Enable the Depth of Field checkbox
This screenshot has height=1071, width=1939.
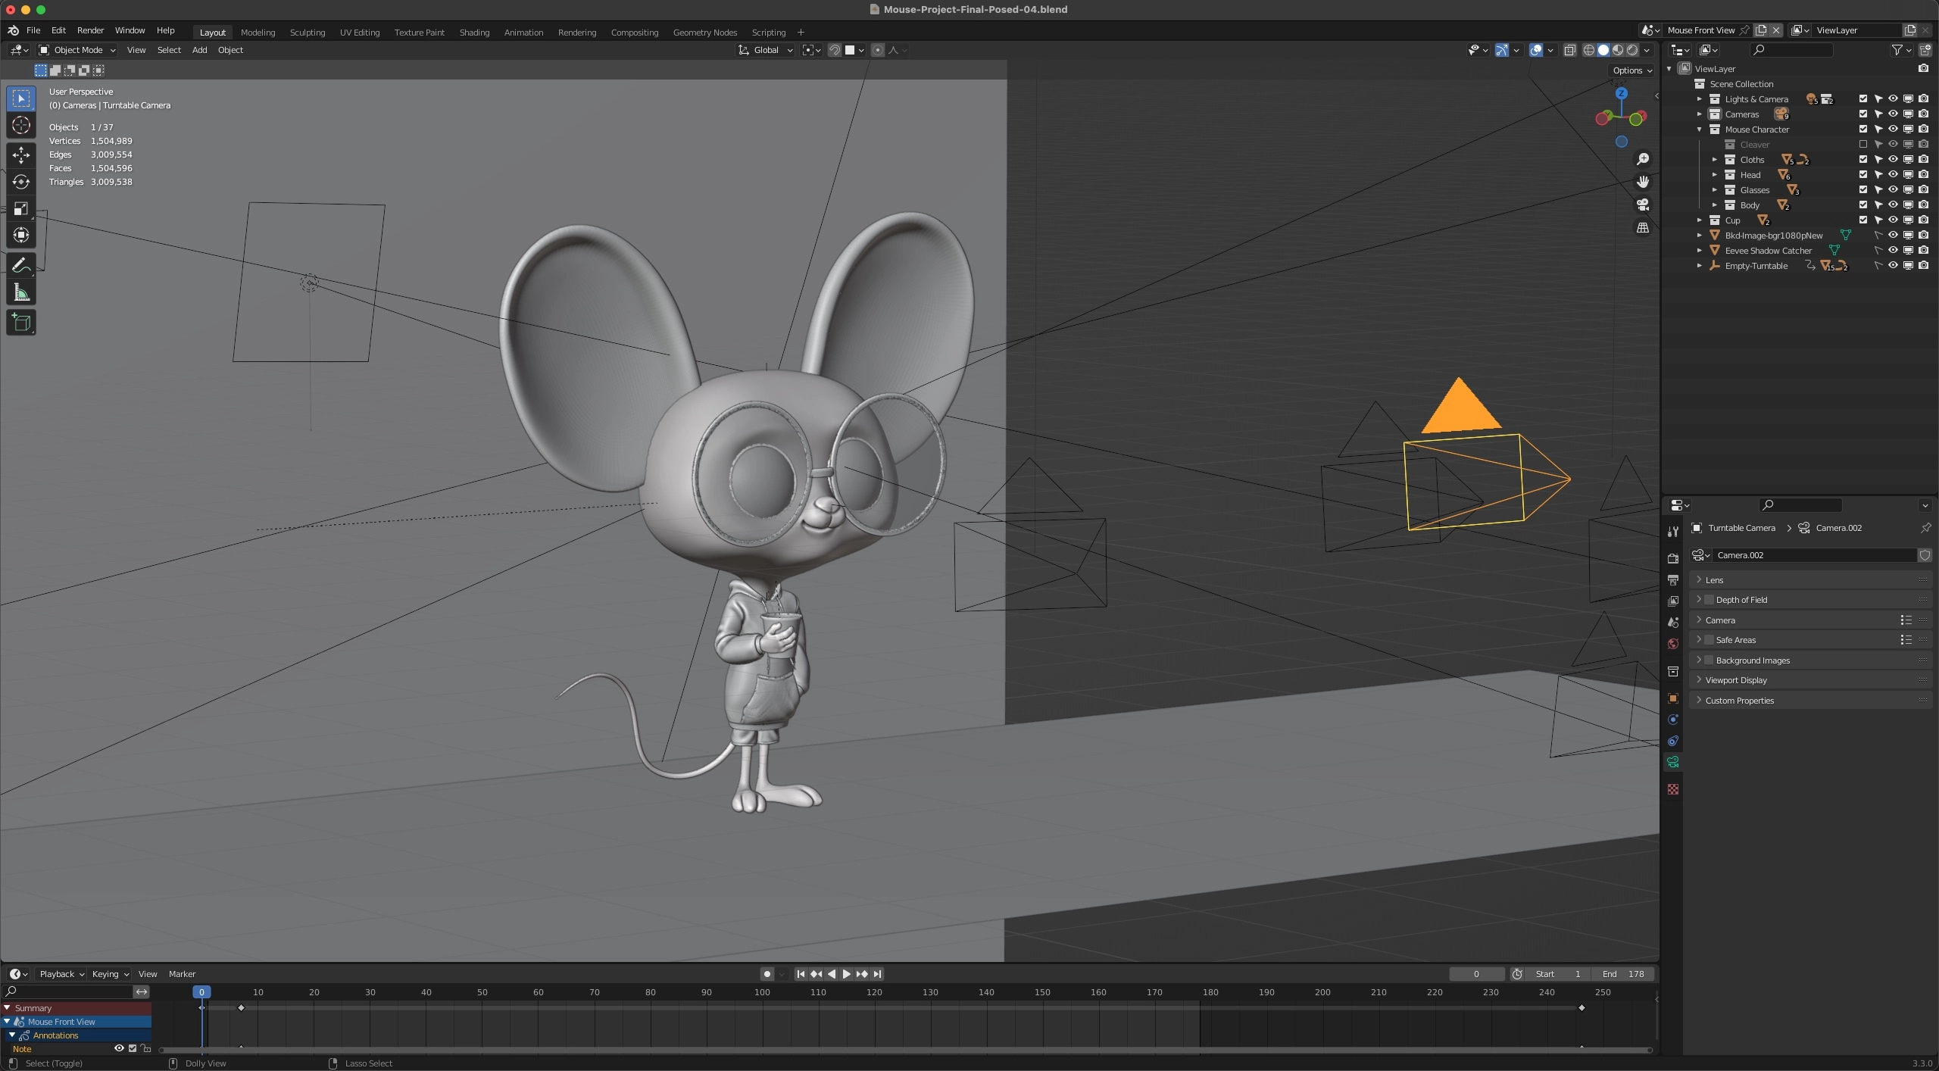[x=1709, y=600]
